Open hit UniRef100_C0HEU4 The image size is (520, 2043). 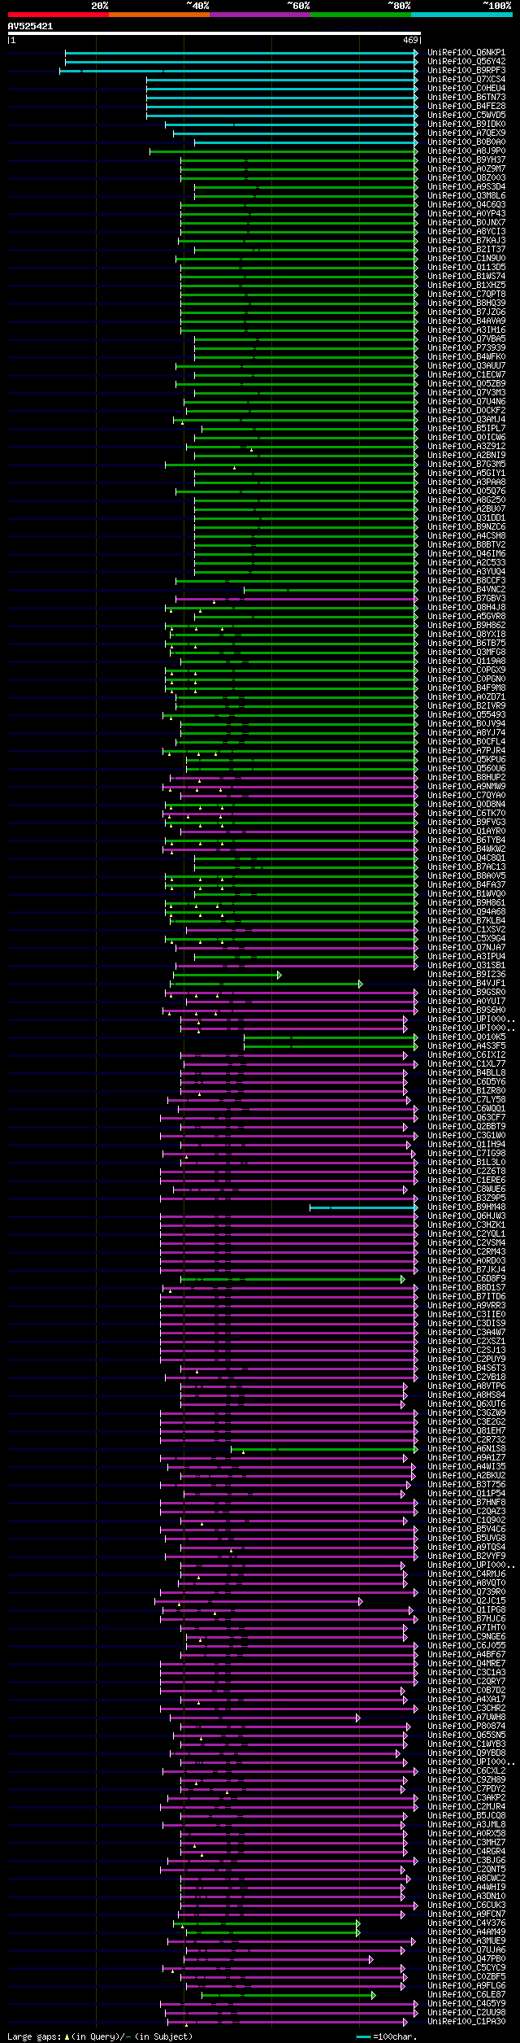[x=466, y=89]
